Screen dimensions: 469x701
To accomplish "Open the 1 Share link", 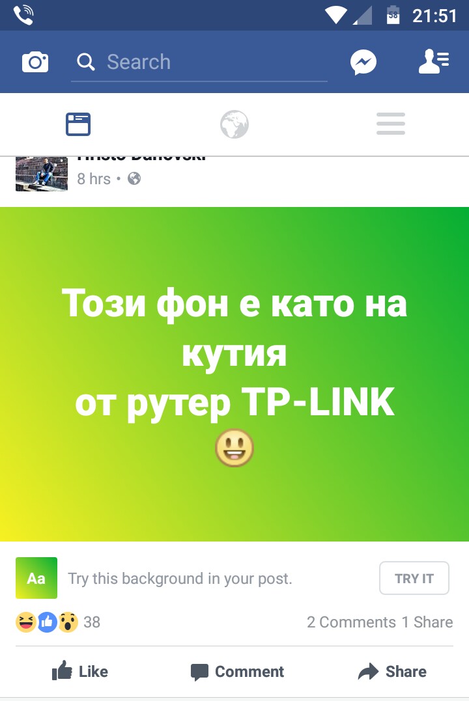I will coord(427,622).
